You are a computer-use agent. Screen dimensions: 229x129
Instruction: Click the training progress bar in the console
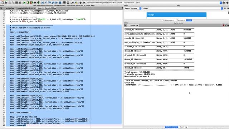[x=155, y=85]
